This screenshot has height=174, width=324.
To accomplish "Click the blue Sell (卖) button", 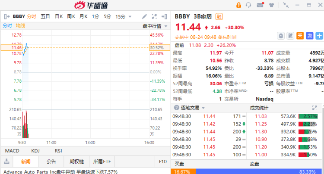I will pyautogui.click(x=310, y=36).
